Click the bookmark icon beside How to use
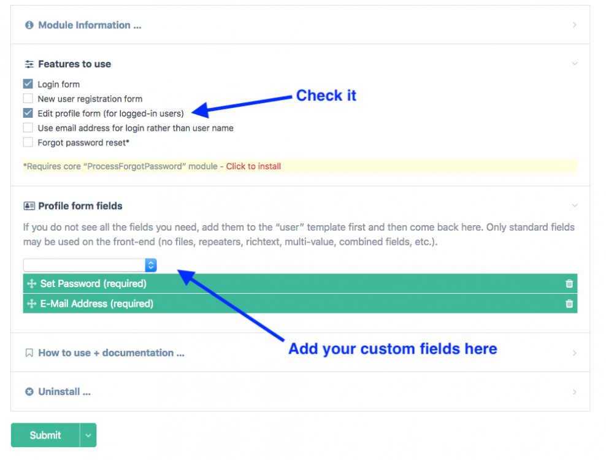This screenshot has height=460, width=606. 29,353
